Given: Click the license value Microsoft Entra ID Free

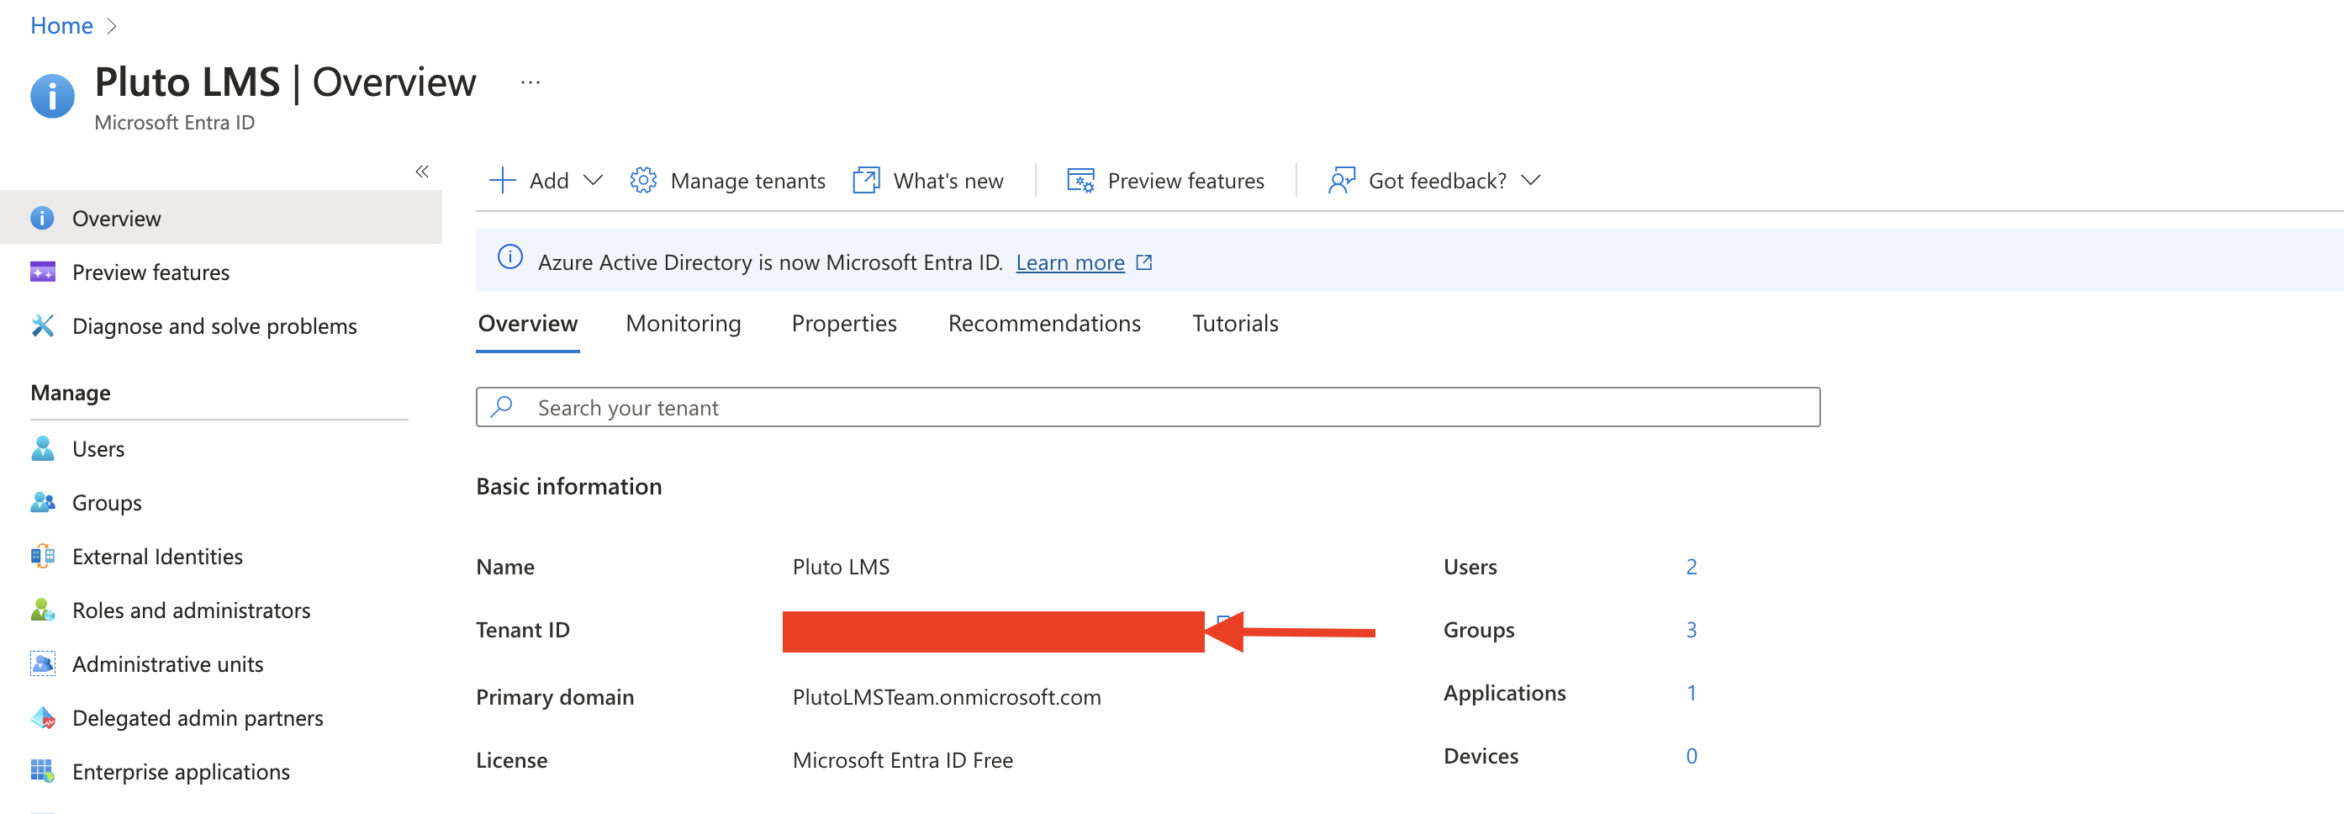Looking at the screenshot, I should pyautogui.click(x=903, y=759).
